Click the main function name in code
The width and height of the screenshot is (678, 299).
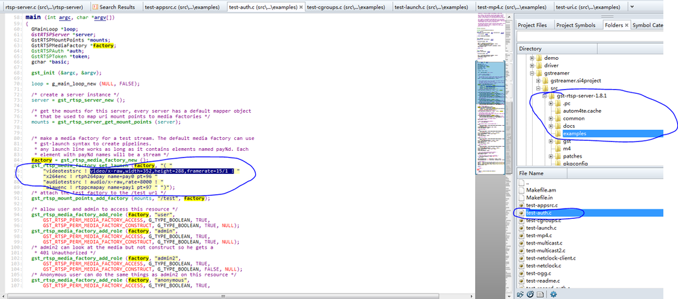click(33, 17)
